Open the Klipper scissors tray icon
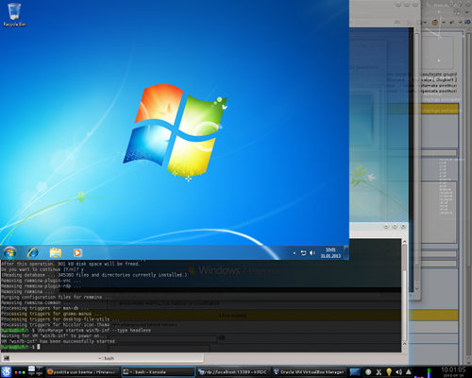 (x=379, y=372)
